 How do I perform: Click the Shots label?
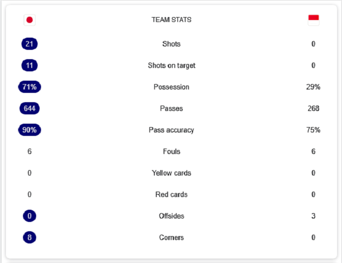(x=171, y=44)
